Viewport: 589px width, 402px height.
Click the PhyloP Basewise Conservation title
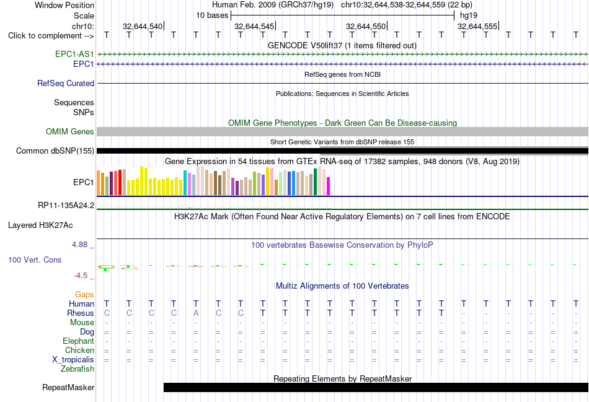coord(342,245)
